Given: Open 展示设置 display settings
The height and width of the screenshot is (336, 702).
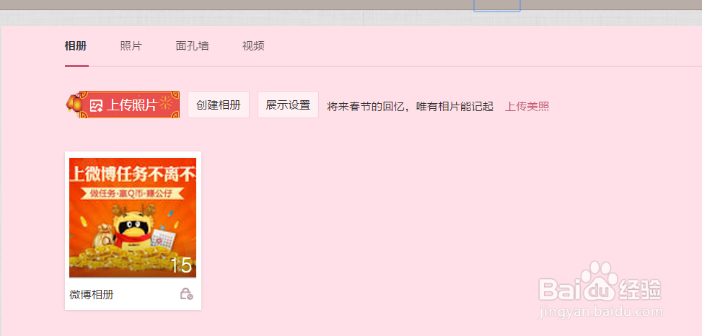Looking at the screenshot, I should point(288,105).
